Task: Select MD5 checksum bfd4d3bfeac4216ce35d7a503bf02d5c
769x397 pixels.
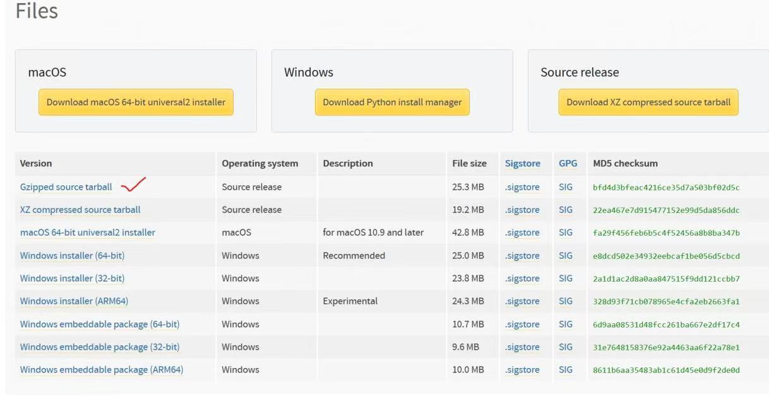Action: [x=666, y=188]
